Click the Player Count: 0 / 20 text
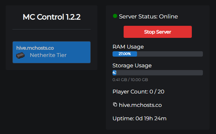Viewport: 216px width, 134px height. [138, 92]
